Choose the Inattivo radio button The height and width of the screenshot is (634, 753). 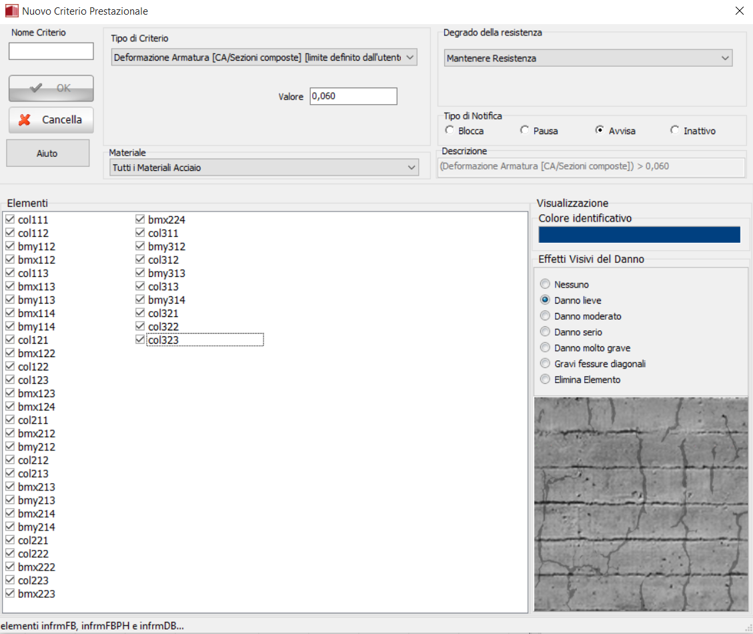(x=675, y=131)
